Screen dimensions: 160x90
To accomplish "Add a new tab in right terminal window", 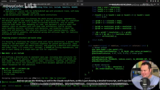I will point(82,4).
